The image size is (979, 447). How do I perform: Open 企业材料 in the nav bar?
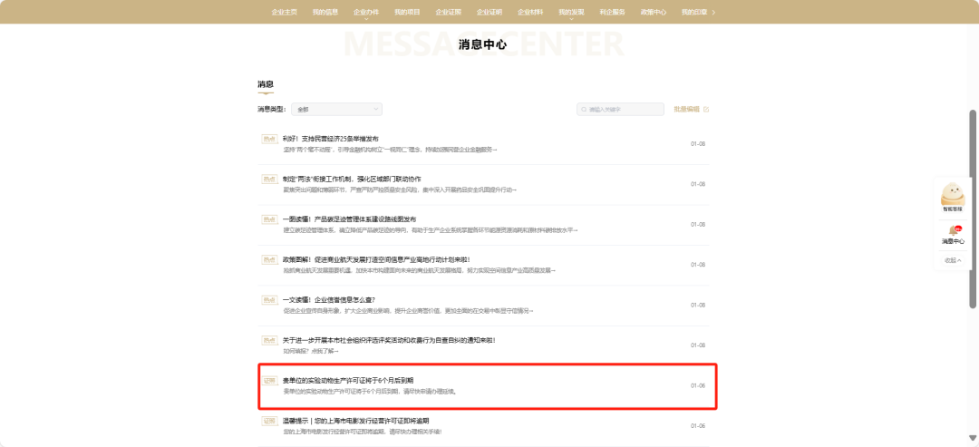pos(530,12)
